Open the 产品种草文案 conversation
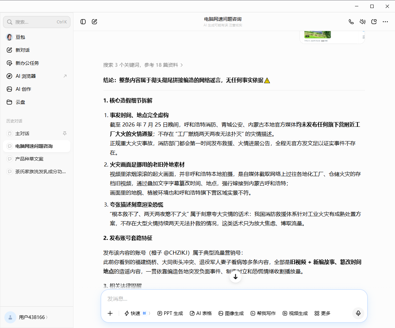The height and width of the screenshot is (328, 395). point(37,159)
